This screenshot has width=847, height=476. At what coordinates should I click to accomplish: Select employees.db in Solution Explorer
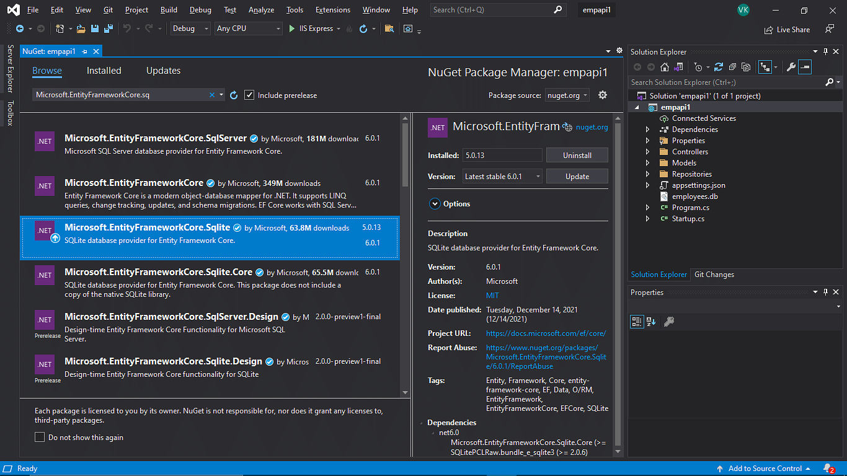[x=694, y=196]
